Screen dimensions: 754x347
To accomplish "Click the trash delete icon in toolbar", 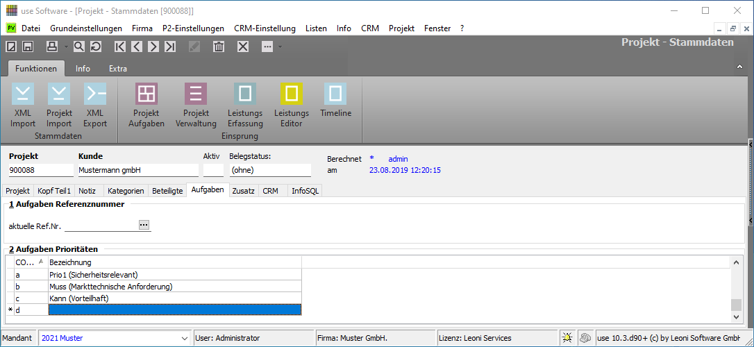I will [x=219, y=46].
